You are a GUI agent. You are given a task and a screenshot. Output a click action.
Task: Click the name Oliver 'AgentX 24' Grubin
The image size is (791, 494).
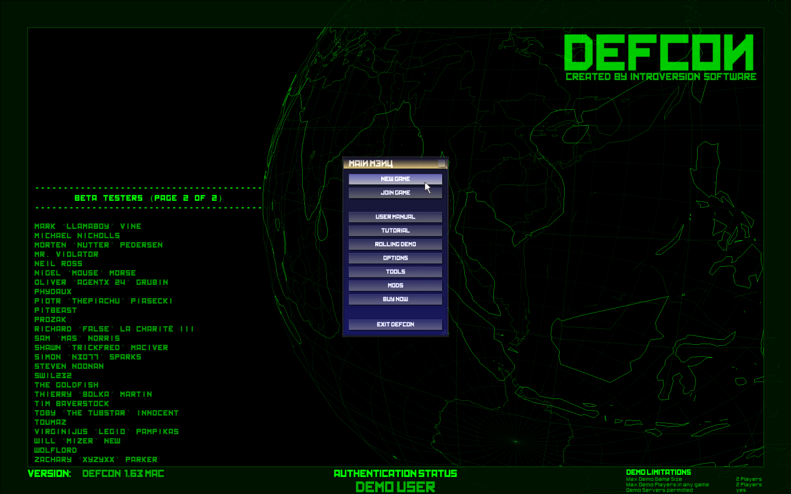(101, 282)
